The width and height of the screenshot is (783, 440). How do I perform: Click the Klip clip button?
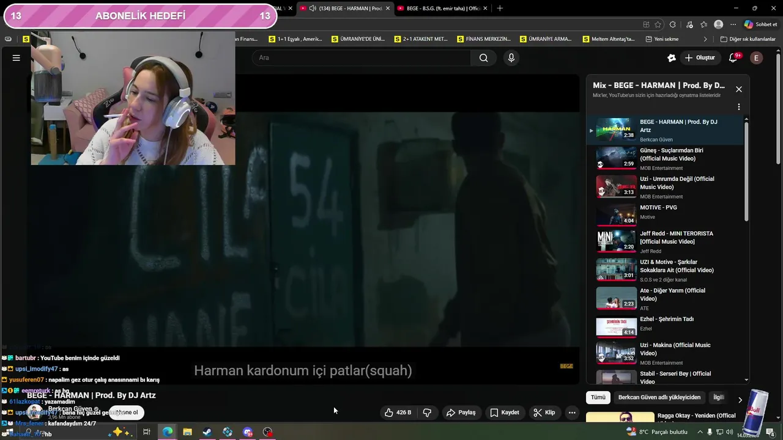click(x=544, y=413)
